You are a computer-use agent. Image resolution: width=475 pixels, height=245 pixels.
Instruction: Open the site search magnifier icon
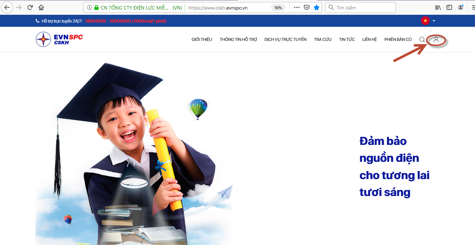click(422, 39)
